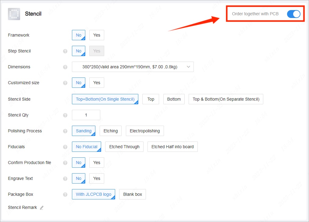
Task: Select Etching polishing process
Action: pos(111,131)
